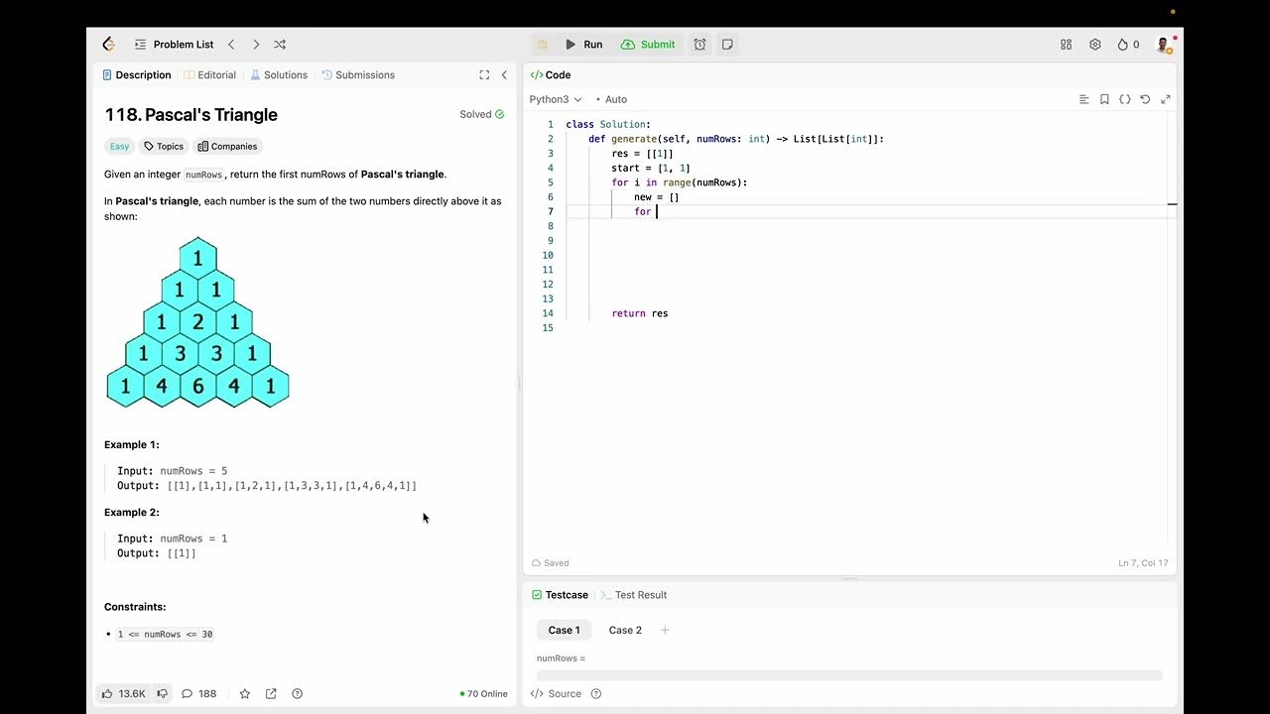Switch to the Submissions tab
This screenshot has width=1270, height=714.
(357, 75)
